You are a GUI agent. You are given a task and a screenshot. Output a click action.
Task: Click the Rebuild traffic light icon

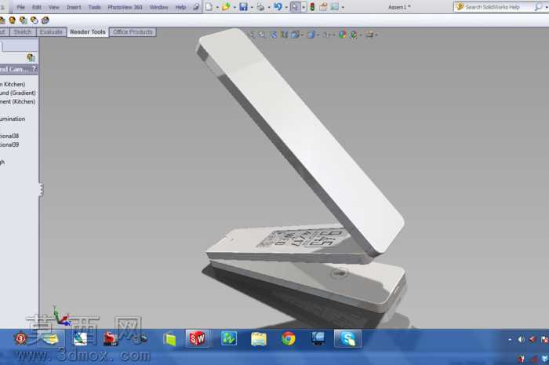point(312,6)
